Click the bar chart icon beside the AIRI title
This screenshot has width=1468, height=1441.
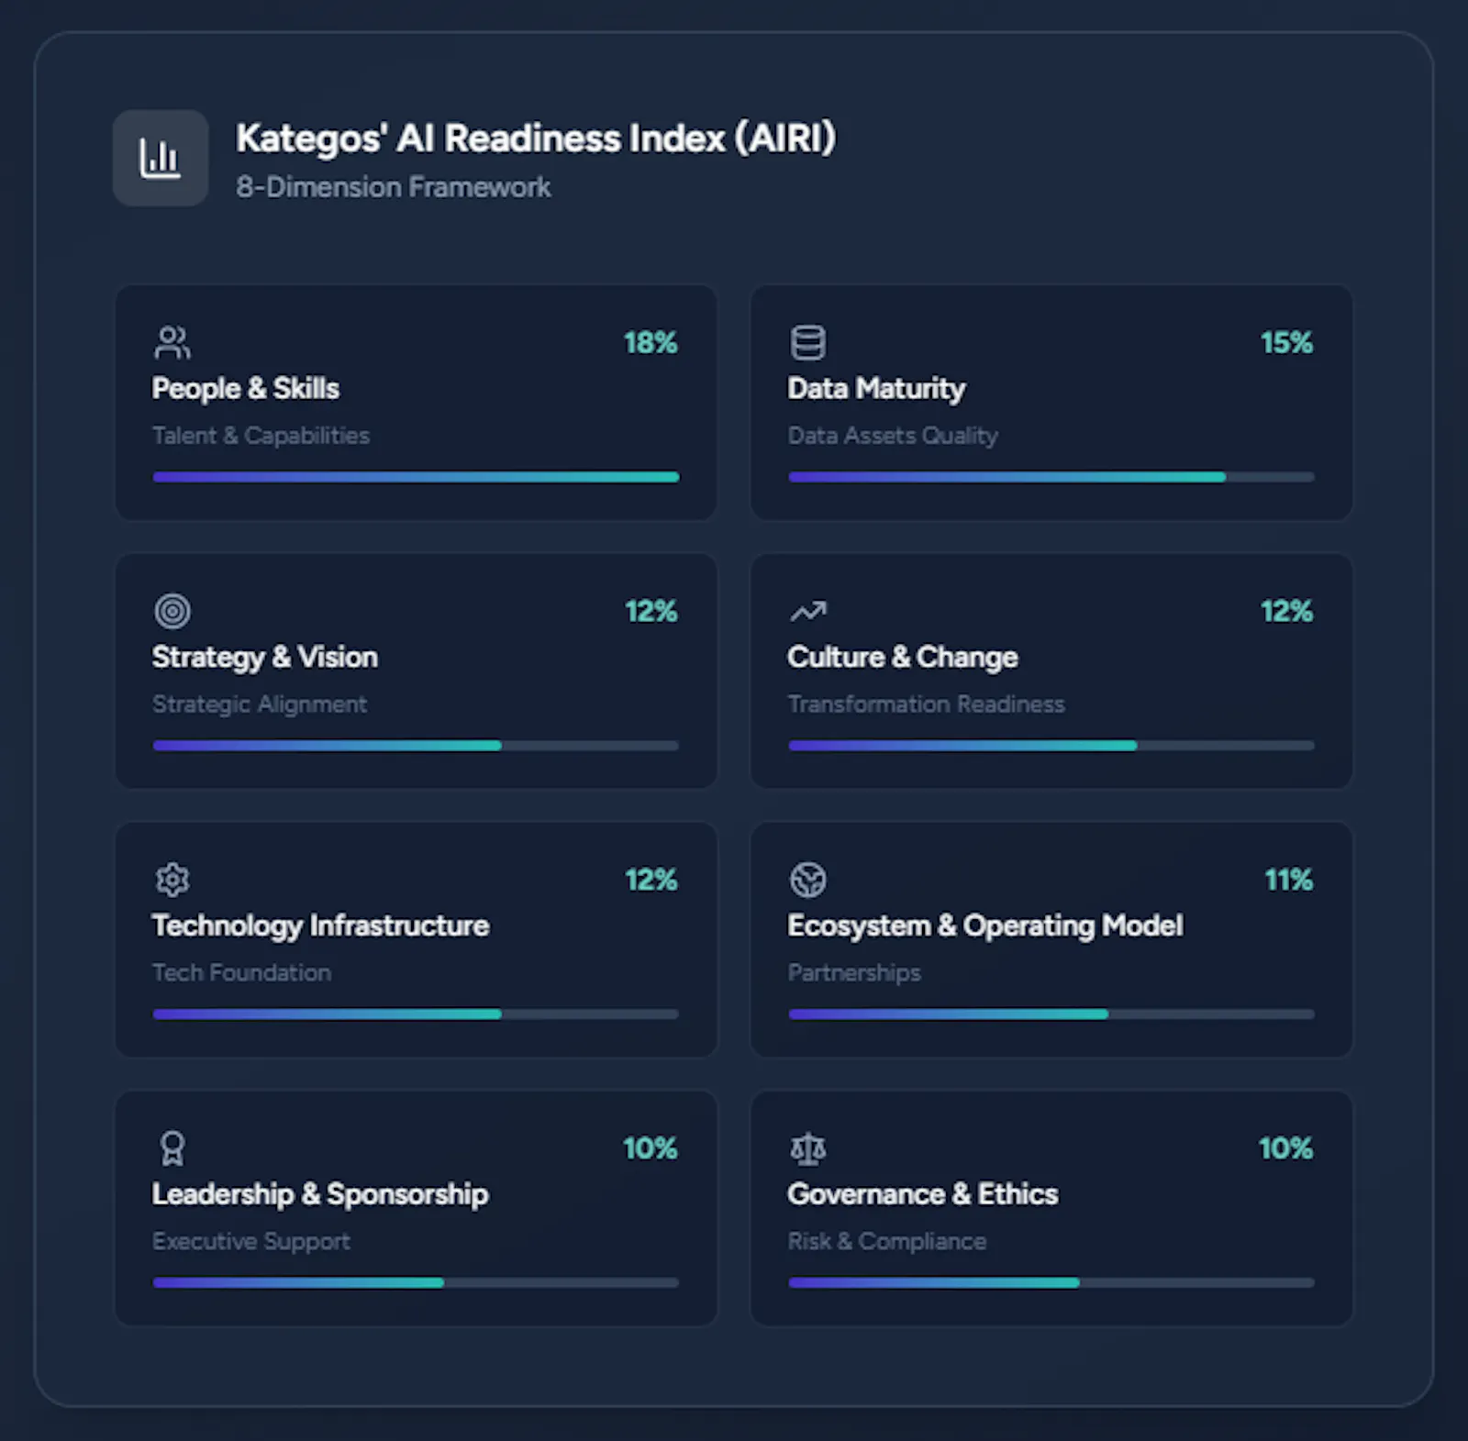pyautogui.click(x=160, y=158)
